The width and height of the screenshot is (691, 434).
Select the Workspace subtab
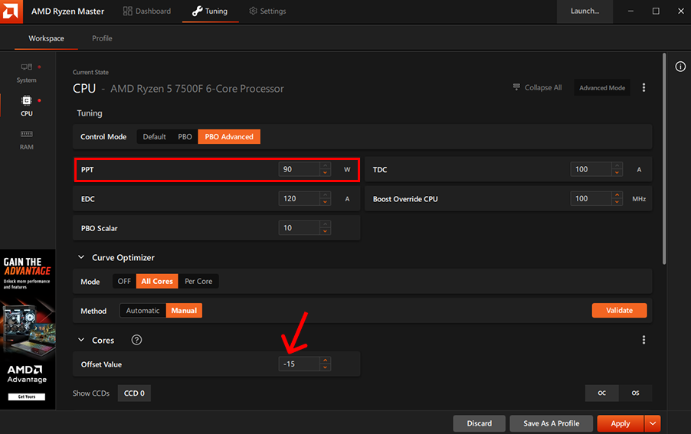tap(46, 38)
